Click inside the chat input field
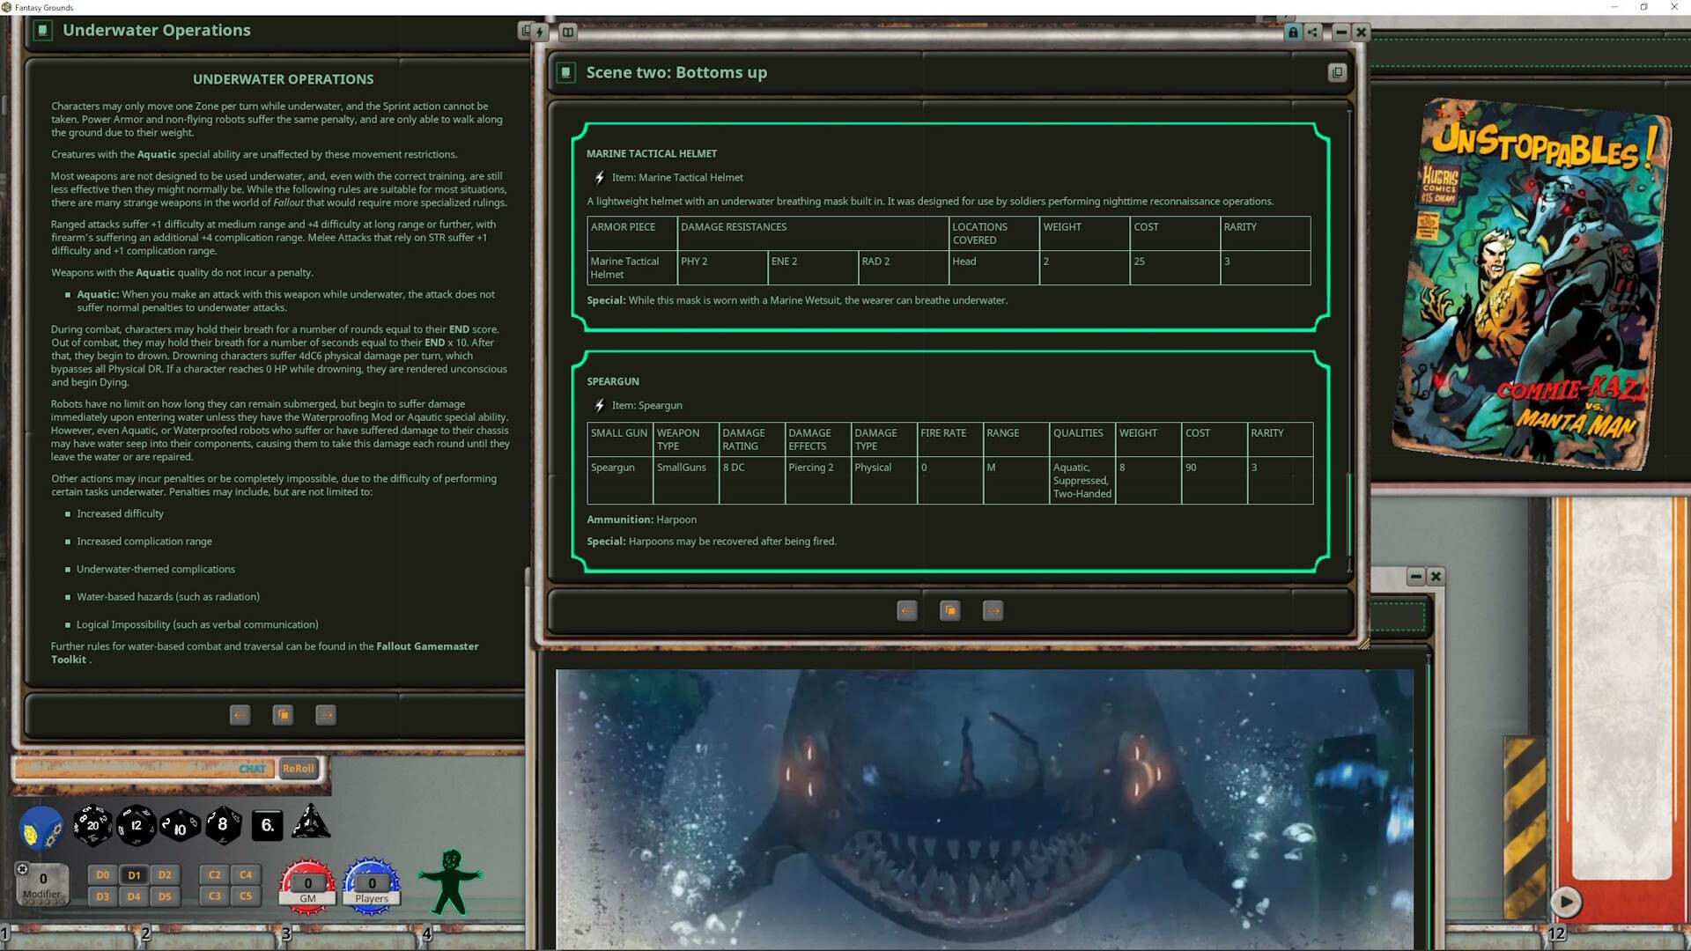 (132, 768)
